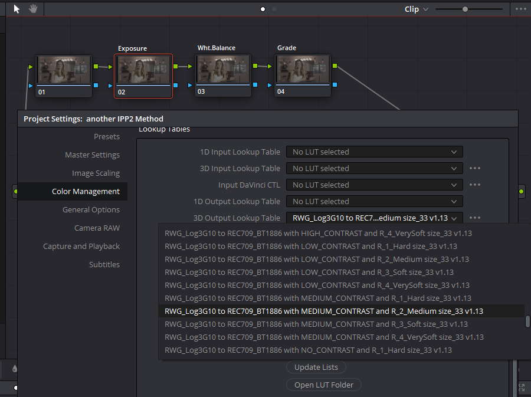Open the Camera RAW section

[97, 228]
